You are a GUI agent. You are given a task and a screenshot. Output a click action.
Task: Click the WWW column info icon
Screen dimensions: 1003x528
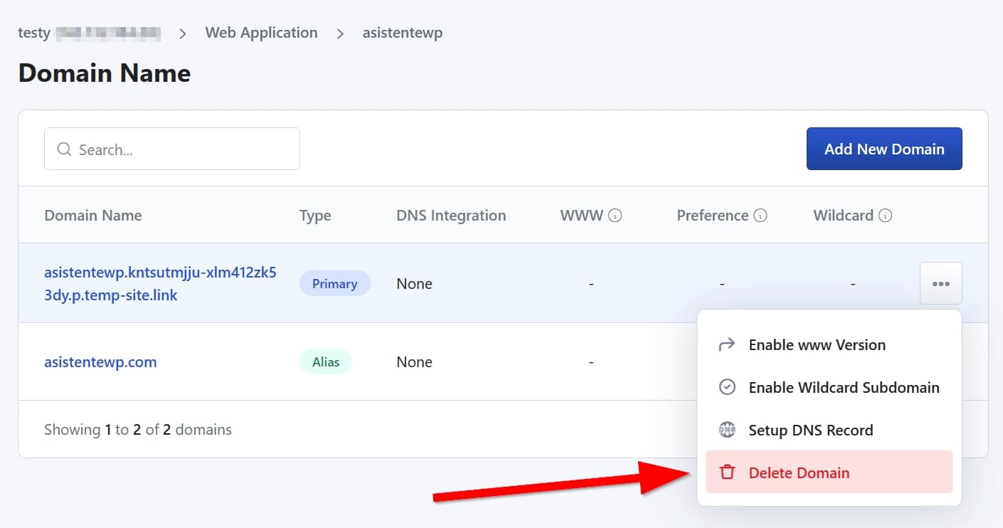615,216
